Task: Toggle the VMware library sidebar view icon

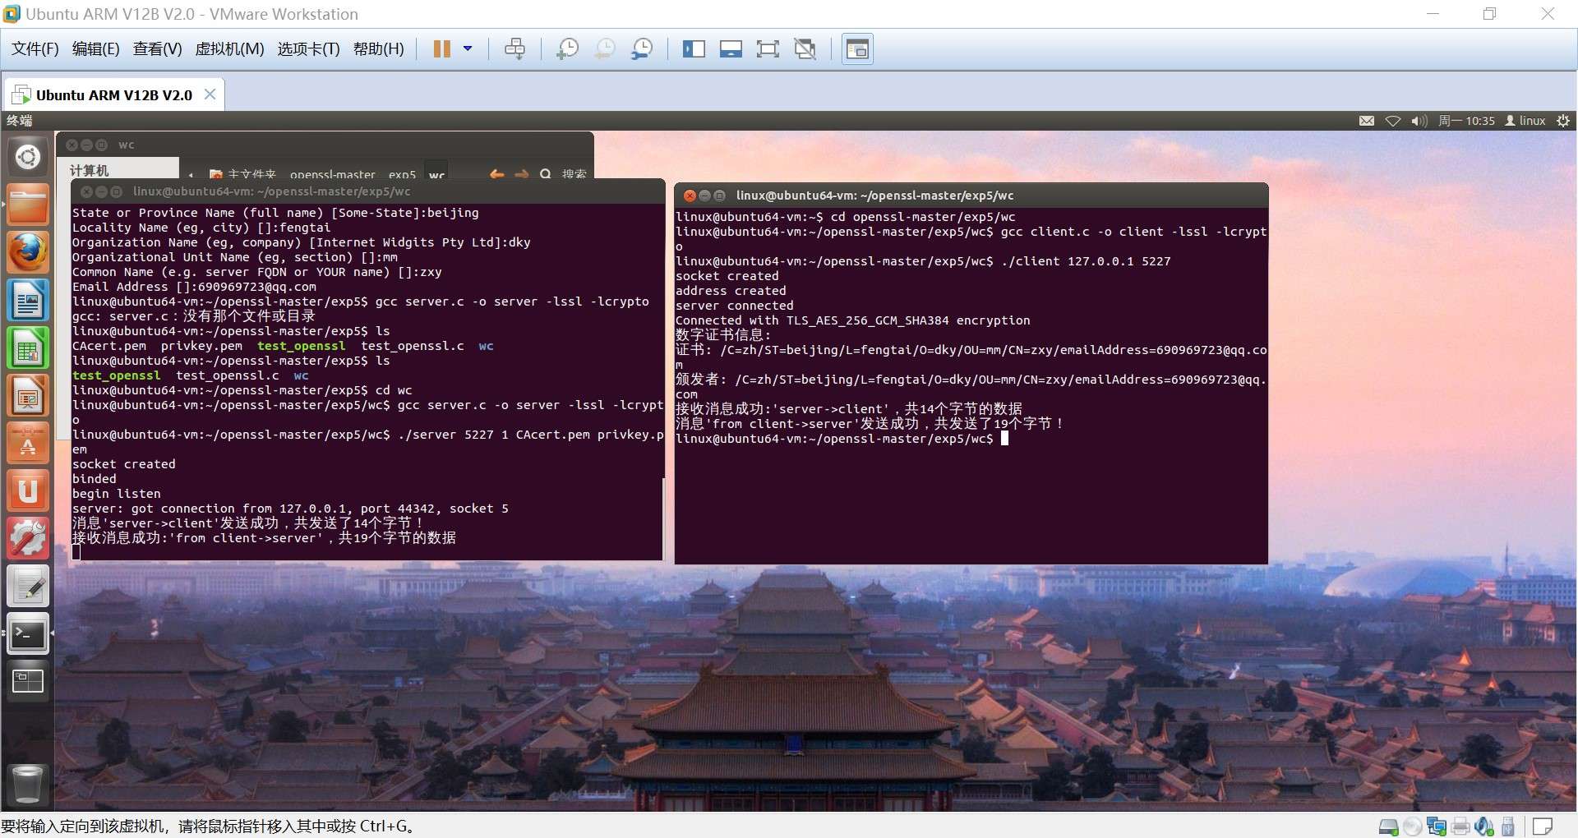Action: click(694, 49)
